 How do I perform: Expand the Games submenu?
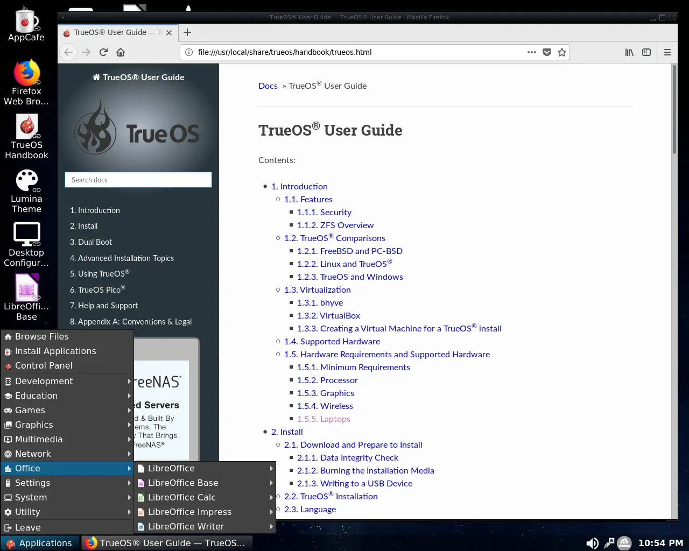coord(67,410)
